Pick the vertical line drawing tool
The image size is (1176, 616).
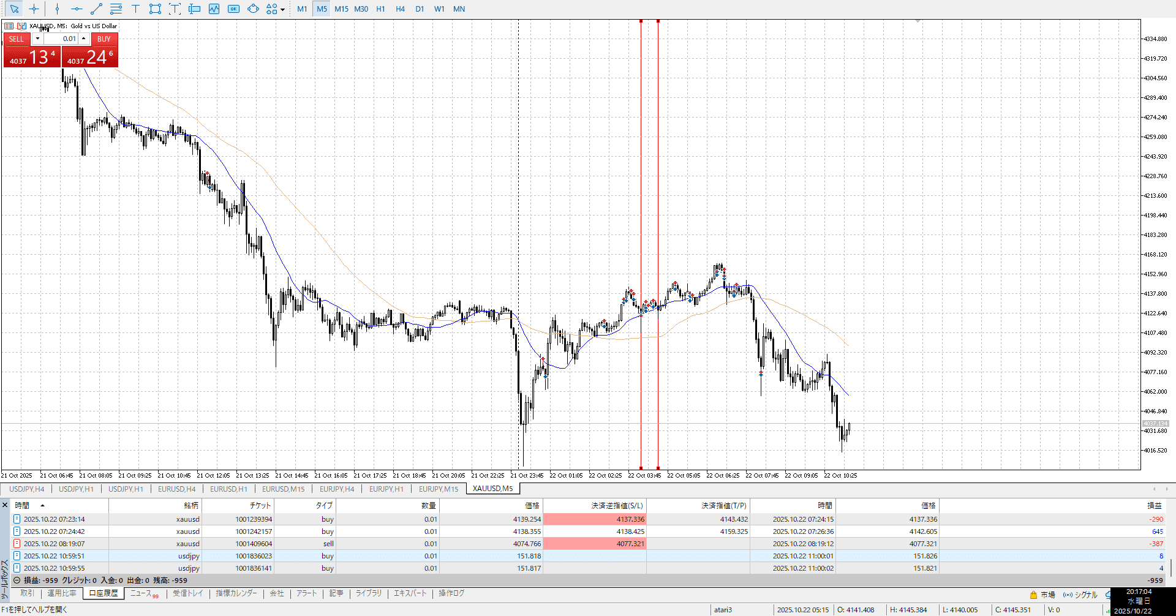tap(57, 9)
